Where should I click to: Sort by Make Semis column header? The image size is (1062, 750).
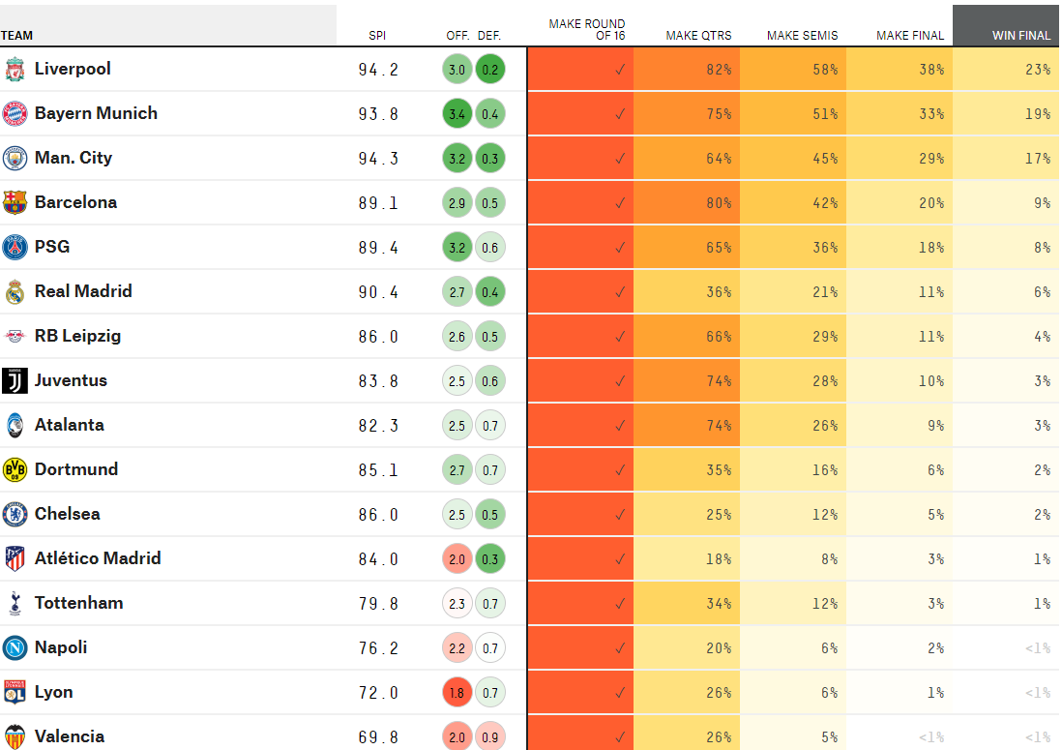[x=802, y=36]
